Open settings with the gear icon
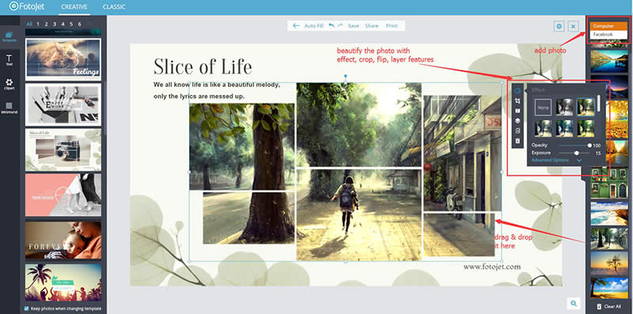Screen dimensions: 633x314 (x=559, y=26)
